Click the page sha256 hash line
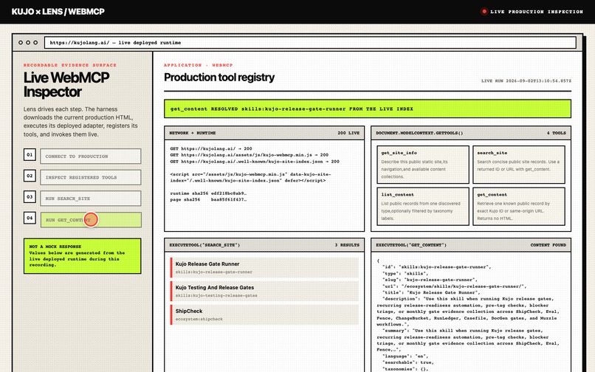Viewport: 595px width, 372px height. [208, 200]
